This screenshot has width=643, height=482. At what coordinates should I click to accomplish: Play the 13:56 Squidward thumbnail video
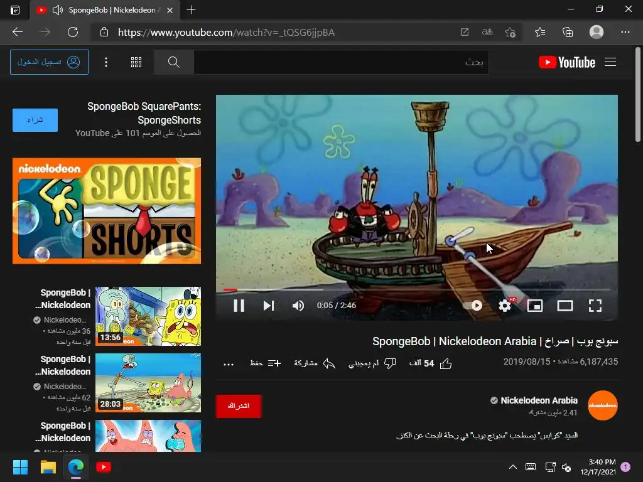(x=148, y=316)
